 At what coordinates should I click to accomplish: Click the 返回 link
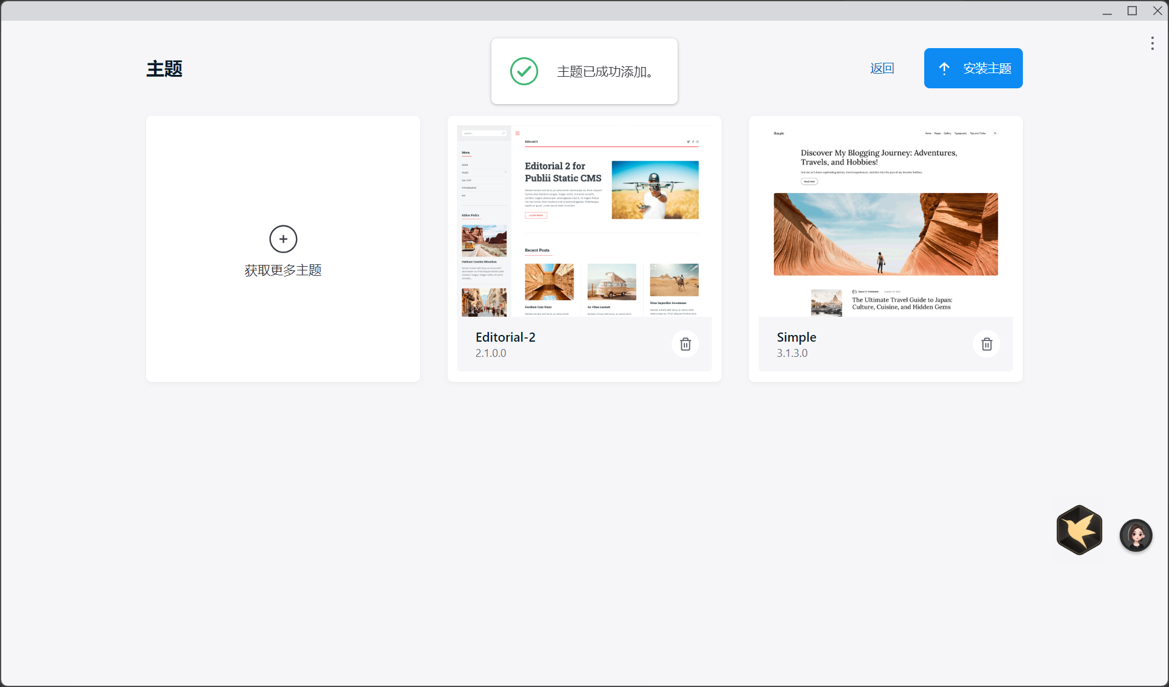pos(882,68)
